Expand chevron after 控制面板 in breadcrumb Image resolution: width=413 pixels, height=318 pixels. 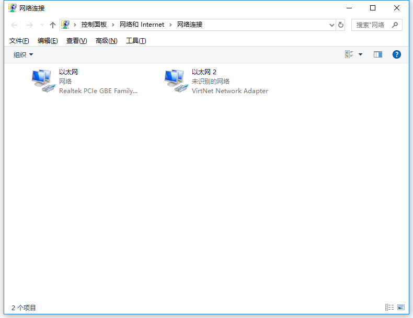coord(113,25)
